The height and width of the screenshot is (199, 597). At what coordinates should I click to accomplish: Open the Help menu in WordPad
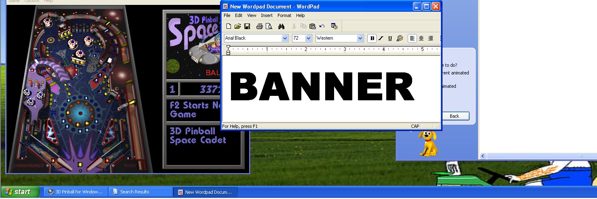tap(300, 15)
